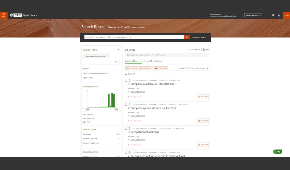Expand Preview Abstract for Beet pseudoyellows virus
This screenshot has width=290, height=170.
[x=135, y=145]
